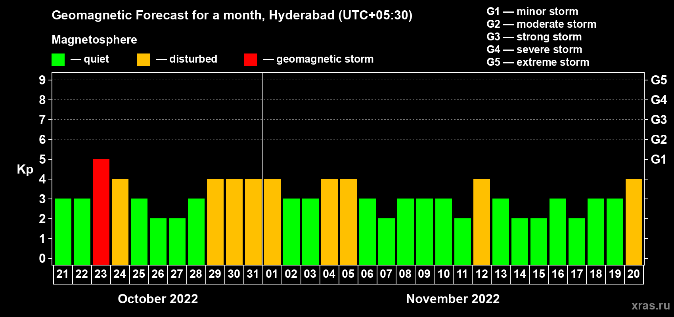This screenshot has height=317, width=674.
Task: Click date label 05 on the axis
Action: (x=348, y=274)
